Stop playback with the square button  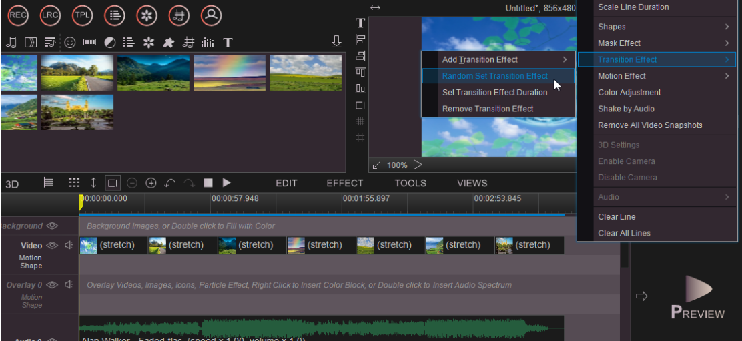208,182
